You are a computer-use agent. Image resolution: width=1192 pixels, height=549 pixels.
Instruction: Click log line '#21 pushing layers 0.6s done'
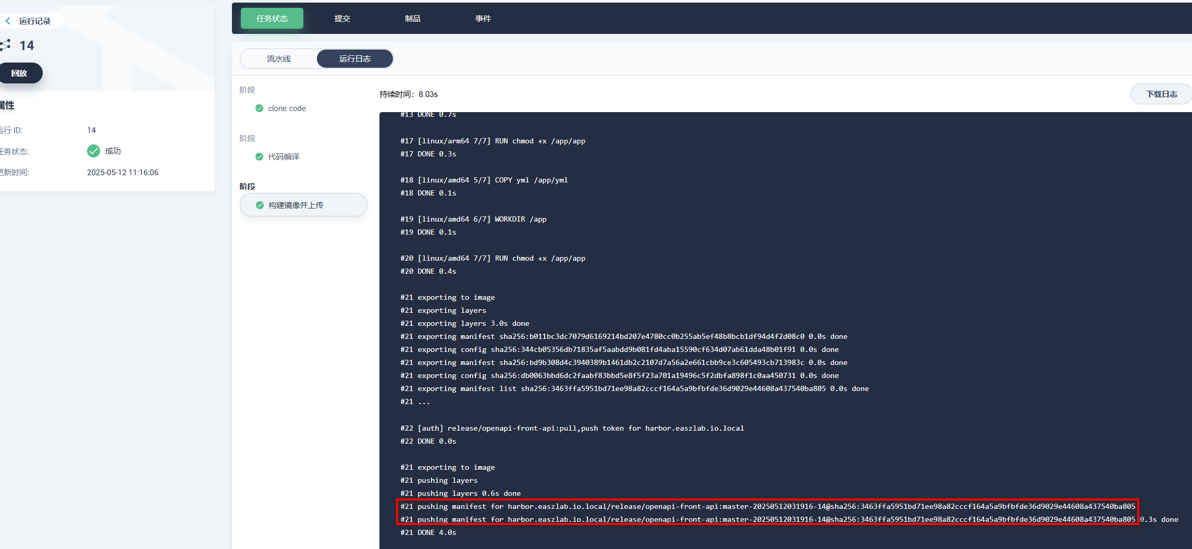pos(461,493)
